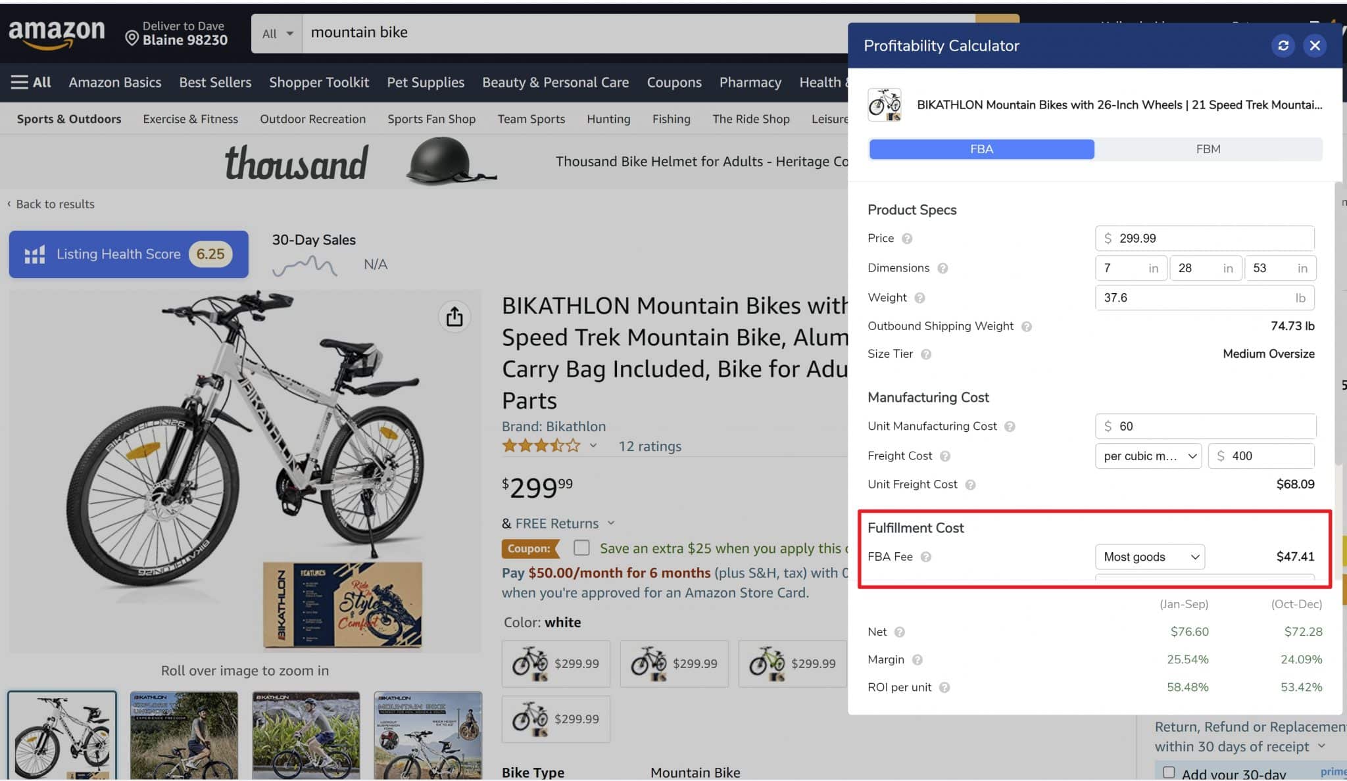Viewport: 1347px width, 781px height.
Task: Click the Net help icon
Action: pyautogui.click(x=900, y=632)
